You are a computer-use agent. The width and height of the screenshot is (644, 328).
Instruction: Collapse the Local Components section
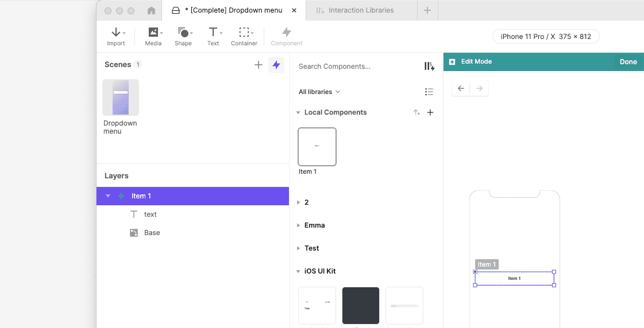298,112
